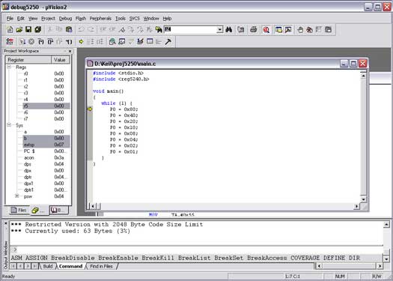
Task: Click the Value column header
Action: coord(61,60)
